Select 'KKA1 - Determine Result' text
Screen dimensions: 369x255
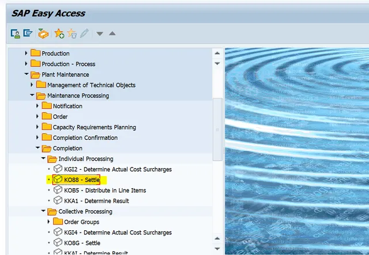(96, 201)
